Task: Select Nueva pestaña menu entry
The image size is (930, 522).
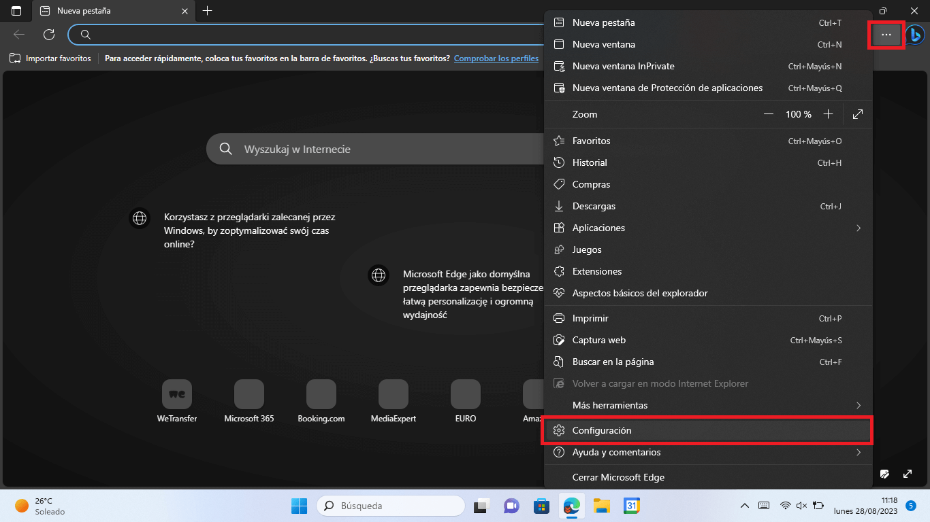Action: tap(708, 22)
